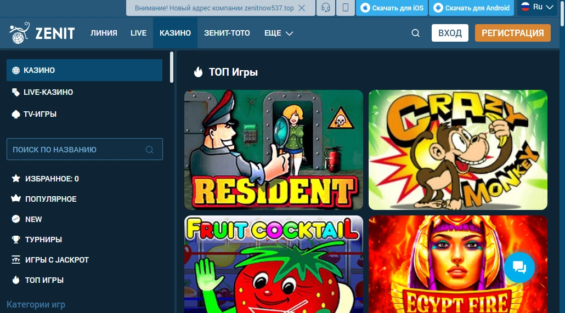
Task: Focus the ПОИСК ПО НАЗВАНИЮ search field
Action: (84, 149)
